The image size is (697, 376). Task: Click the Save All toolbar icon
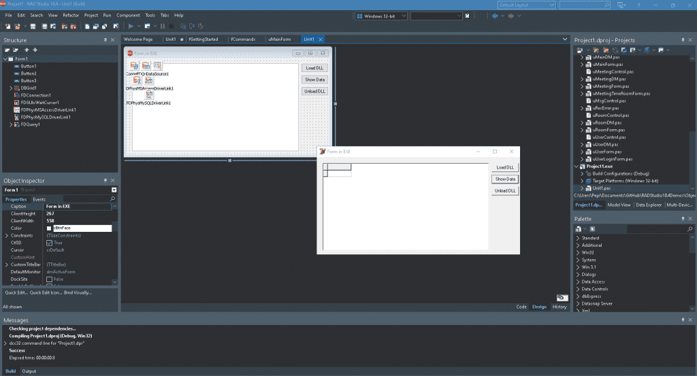click(44, 27)
